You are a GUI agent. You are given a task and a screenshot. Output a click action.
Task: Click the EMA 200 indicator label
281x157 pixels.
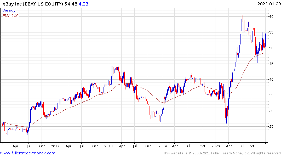(x=10, y=16)
